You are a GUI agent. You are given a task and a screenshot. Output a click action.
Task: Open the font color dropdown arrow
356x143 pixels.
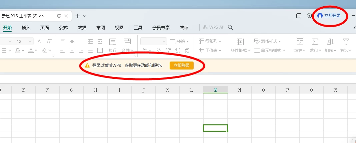(36, 51)
